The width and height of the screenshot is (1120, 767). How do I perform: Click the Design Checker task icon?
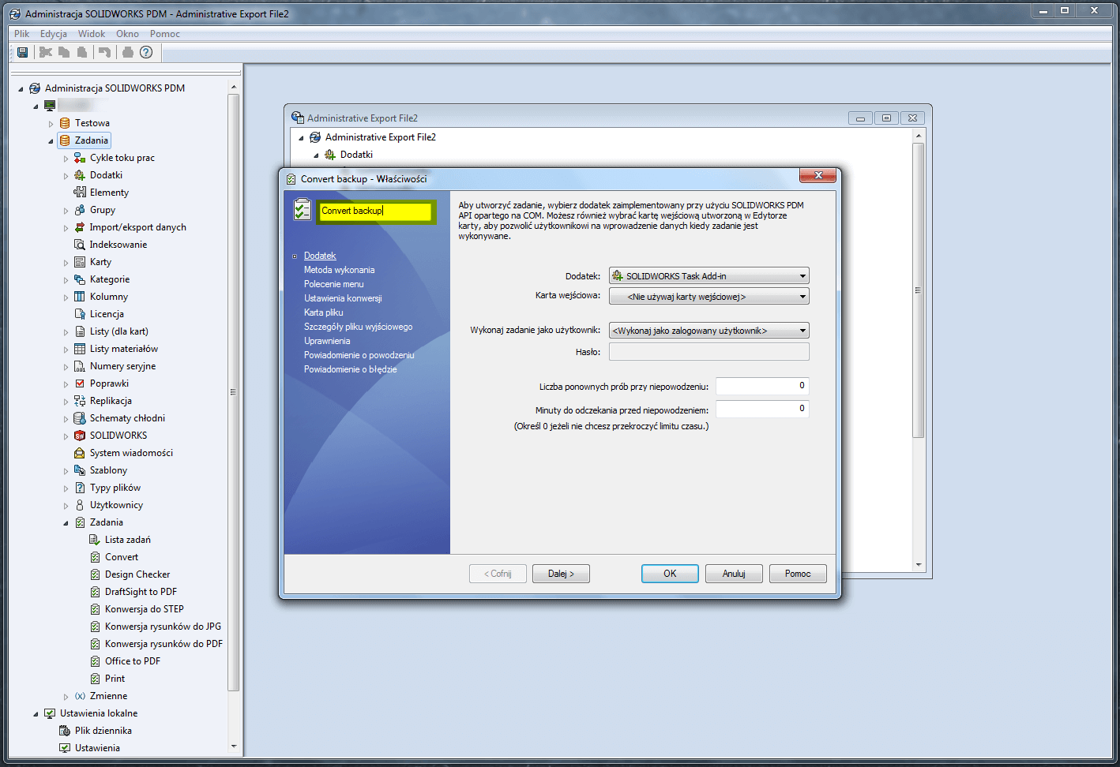(x=95, y=574)
